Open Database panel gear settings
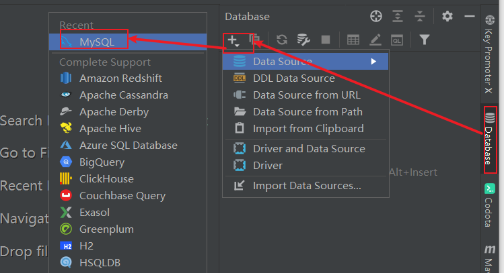 coord(447,16)
